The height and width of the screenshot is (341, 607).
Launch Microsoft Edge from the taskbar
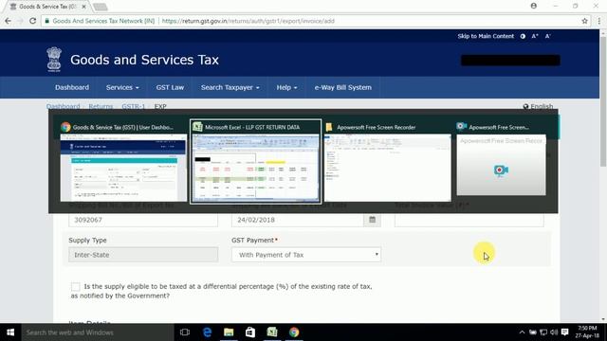click(x=207, y=332)
